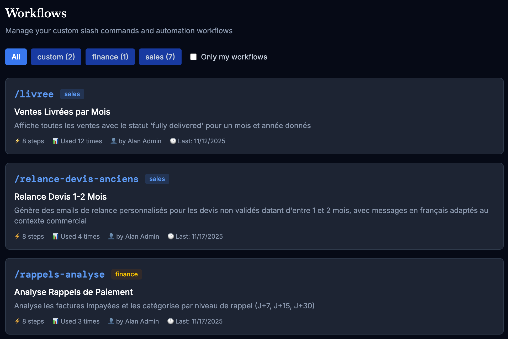
Task: Click the bar chart usage icon on /livree card
Action: pos(56,141)
